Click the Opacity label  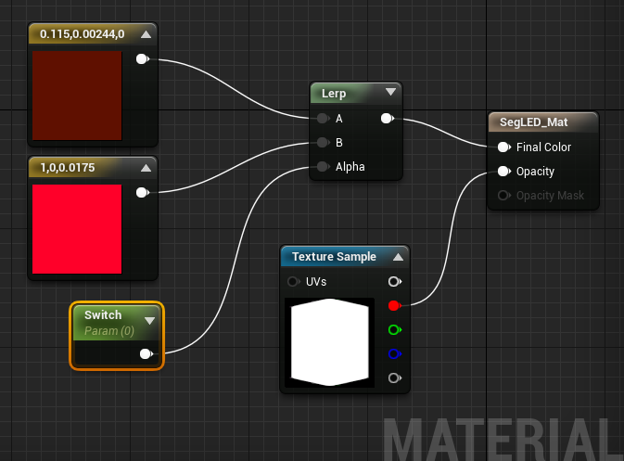(535, 172)
